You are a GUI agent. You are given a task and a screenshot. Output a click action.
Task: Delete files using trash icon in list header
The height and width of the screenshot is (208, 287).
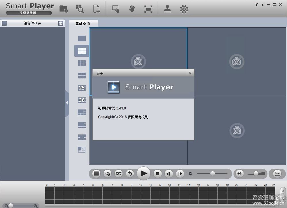click(x=61, y=23)
